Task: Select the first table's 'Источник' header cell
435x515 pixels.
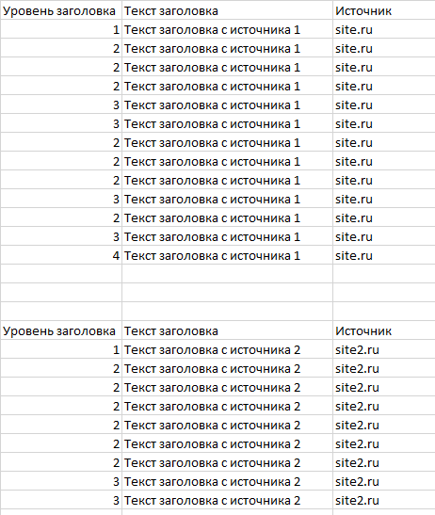Action: point(384,11)
